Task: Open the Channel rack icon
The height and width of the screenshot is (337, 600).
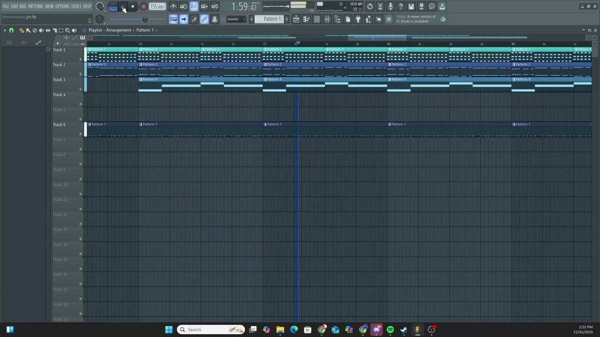Action: coord(317,19)
